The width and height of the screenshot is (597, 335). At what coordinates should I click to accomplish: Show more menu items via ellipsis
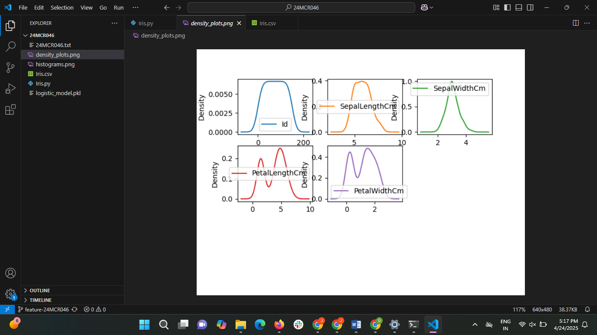[135, 7]
